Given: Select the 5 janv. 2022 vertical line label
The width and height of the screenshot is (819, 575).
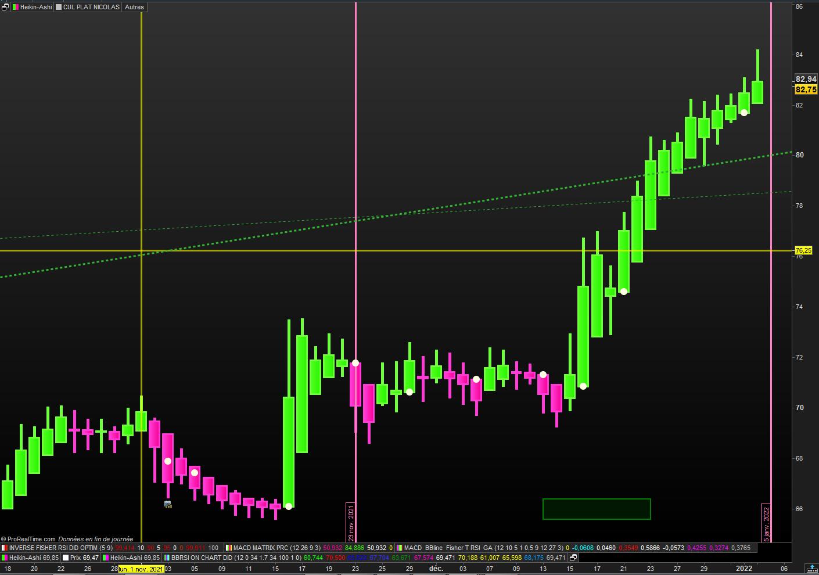Looking at the screenshot, I should click(766, 523).
